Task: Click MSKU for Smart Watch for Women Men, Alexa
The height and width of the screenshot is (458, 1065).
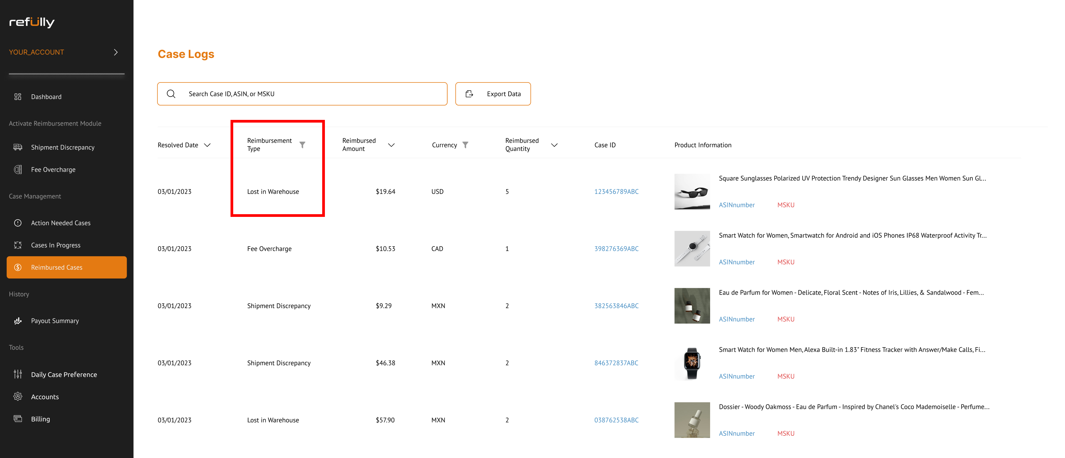Action: coord(786,377)
